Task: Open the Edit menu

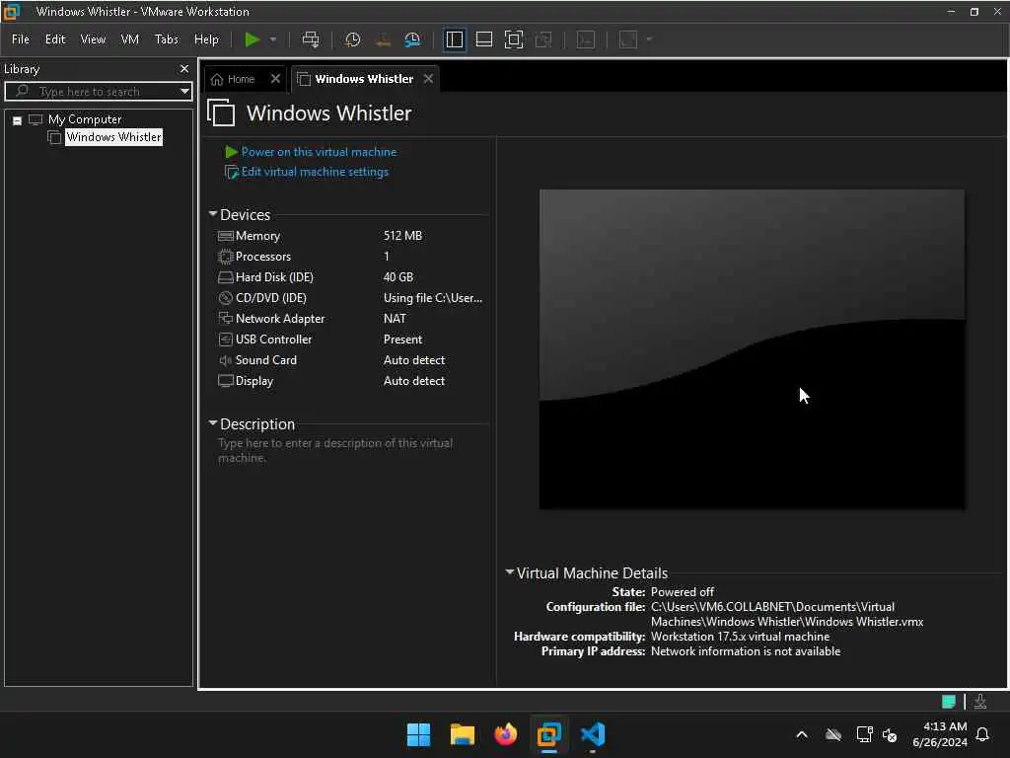Action: [x=55, y=39]
